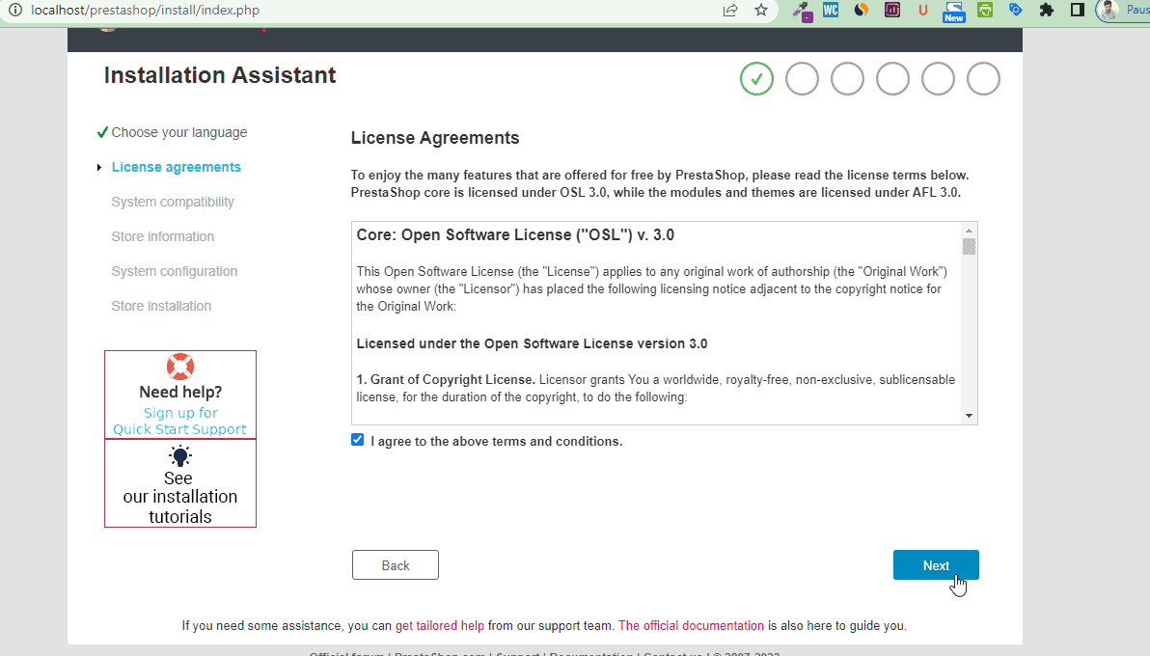The height and width of the screenshot is (656, 1150).
Task: Select System compatibility step in sidebar
Action: [173, 202]
